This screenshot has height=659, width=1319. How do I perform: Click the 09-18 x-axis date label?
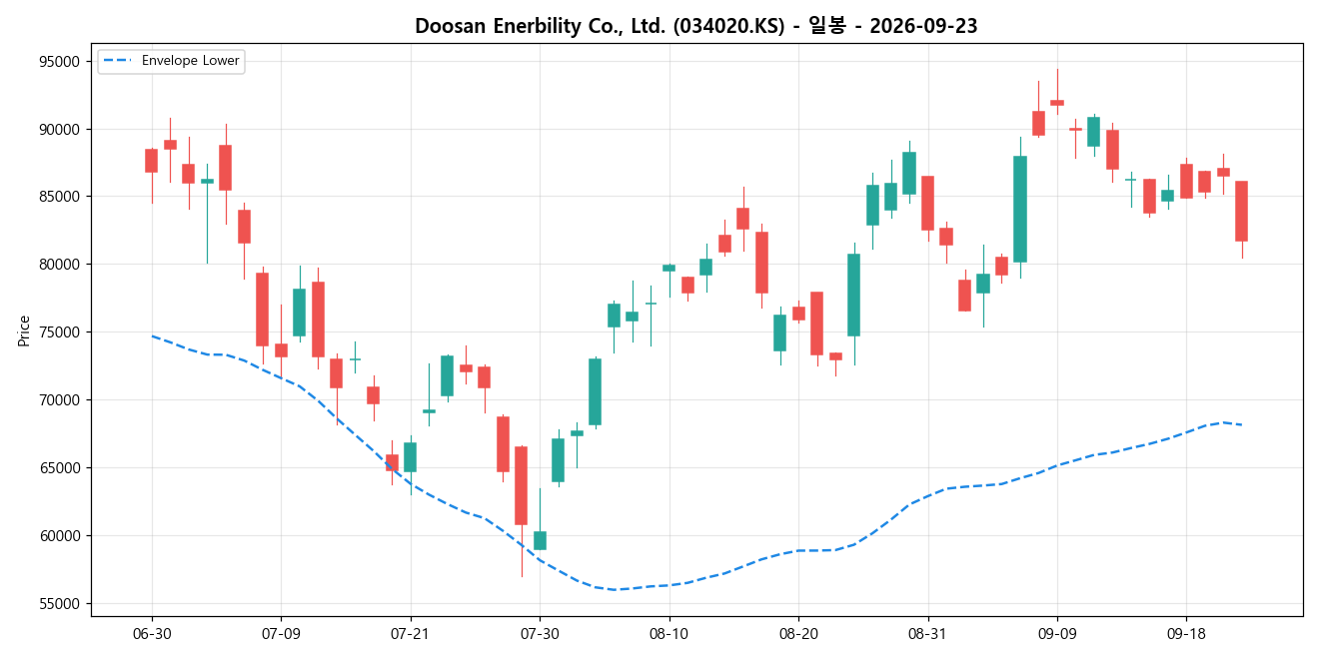click(1186, 634)
